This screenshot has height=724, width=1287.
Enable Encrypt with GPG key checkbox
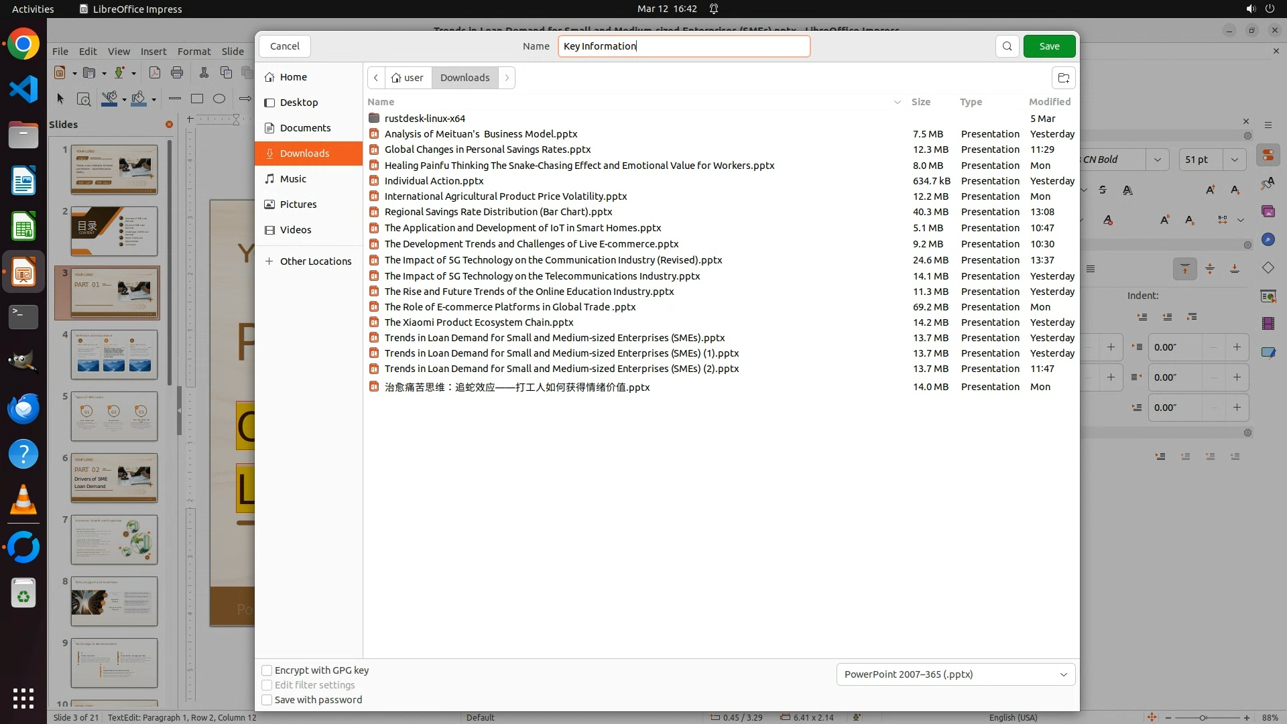267,670
